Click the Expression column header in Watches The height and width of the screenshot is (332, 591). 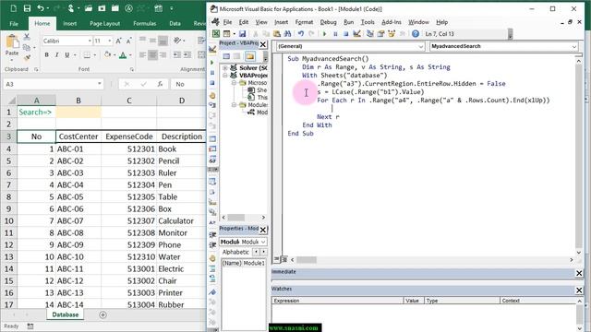tap(337, 301)
